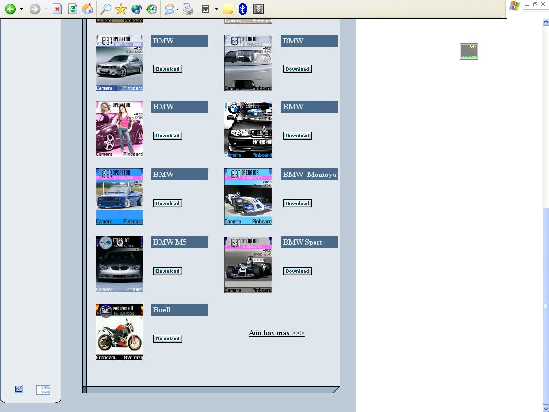Click the grey Forward arrow button

(35, 9)
